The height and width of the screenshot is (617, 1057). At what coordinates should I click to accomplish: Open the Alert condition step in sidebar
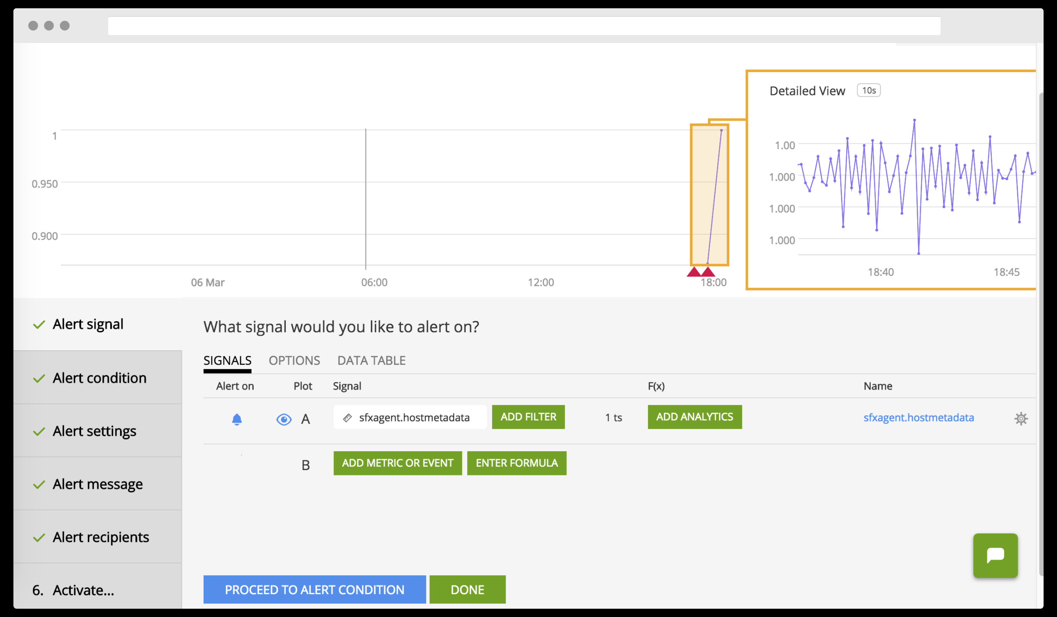(x=99, y=378)
